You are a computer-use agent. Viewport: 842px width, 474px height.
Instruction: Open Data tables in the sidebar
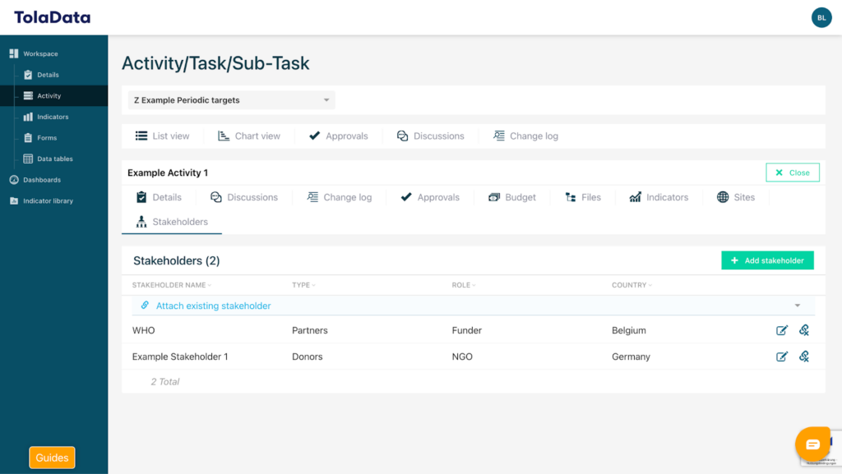point(54,159)
